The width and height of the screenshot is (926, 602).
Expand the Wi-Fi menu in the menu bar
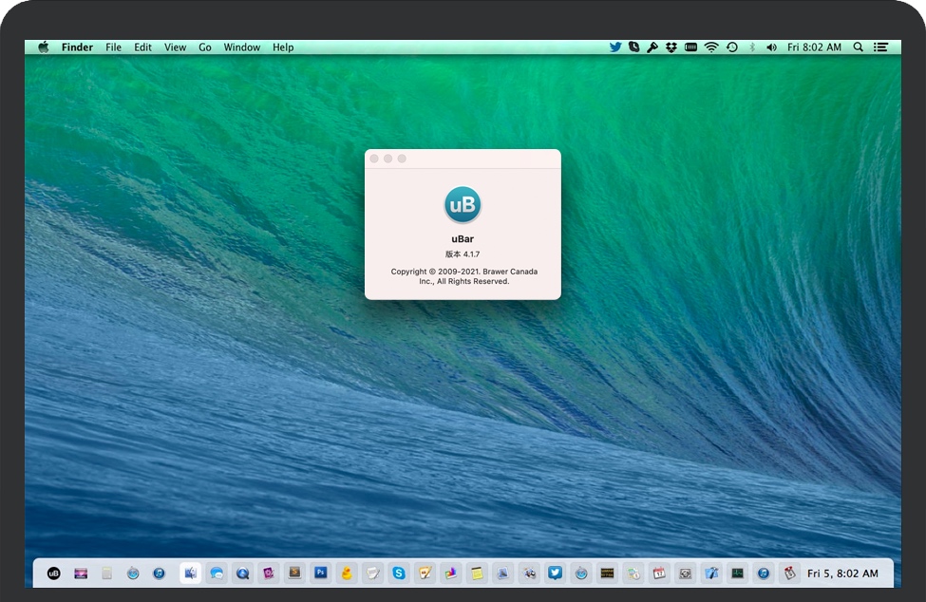(711, 47)
